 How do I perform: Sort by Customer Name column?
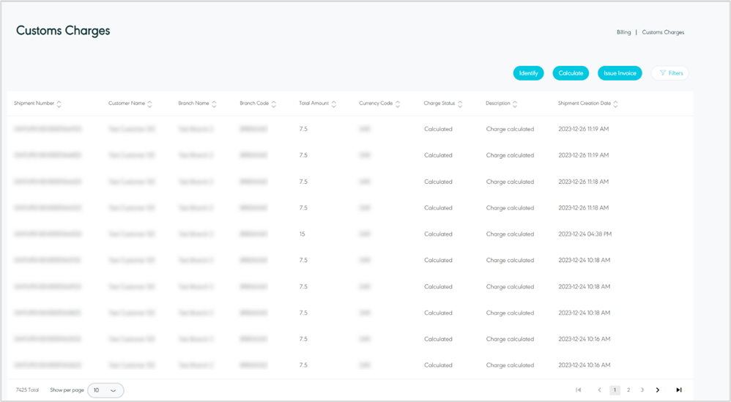click(x=149, y=104)
